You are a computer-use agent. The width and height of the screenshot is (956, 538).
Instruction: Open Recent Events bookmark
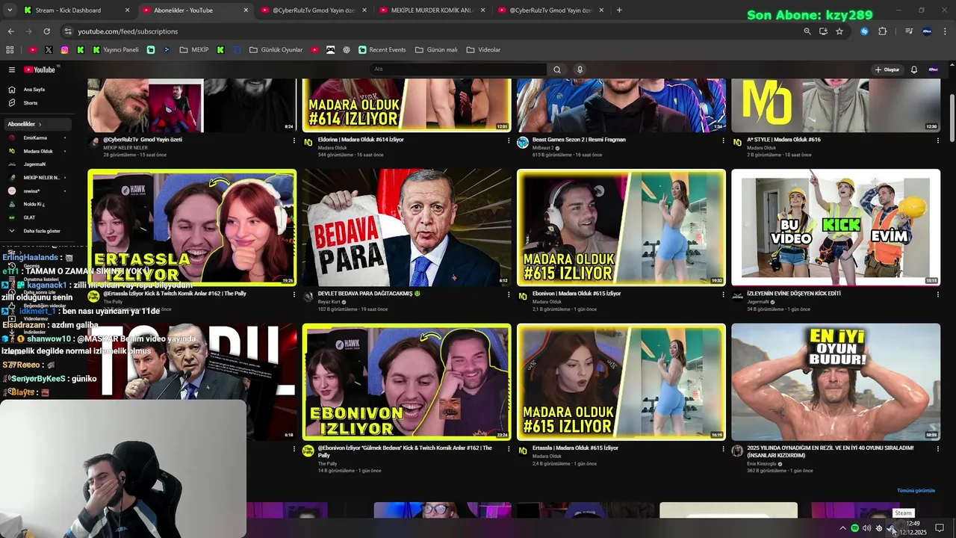(x=382, y=50)
